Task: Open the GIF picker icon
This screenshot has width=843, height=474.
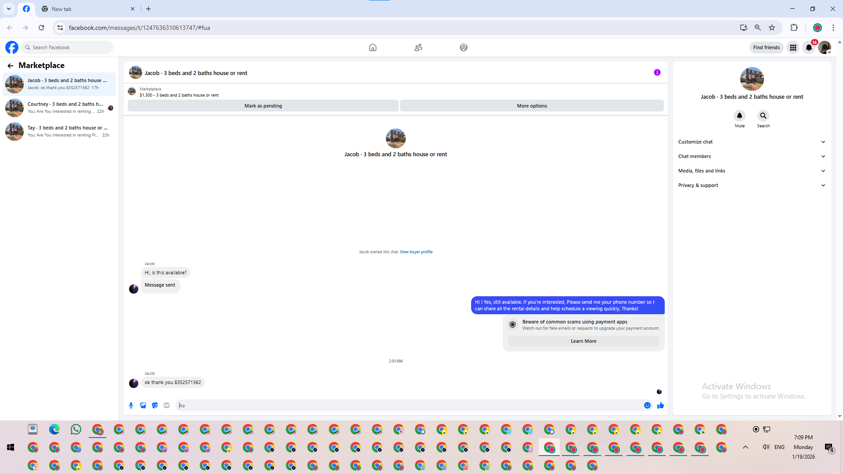Action: (166, 406)
